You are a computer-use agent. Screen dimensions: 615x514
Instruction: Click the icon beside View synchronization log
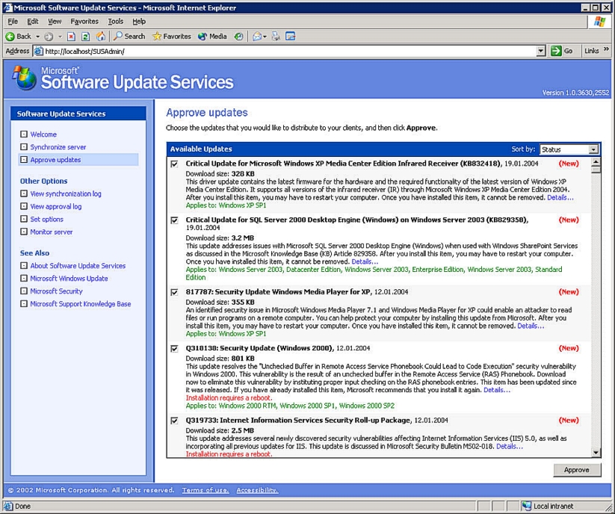(x=24, y=193)
